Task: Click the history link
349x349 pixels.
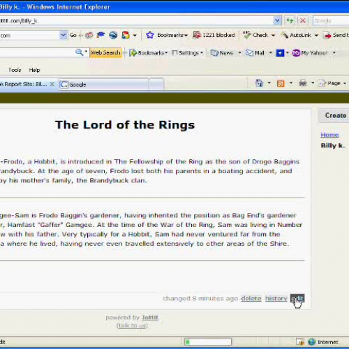Action: (276, 298)
